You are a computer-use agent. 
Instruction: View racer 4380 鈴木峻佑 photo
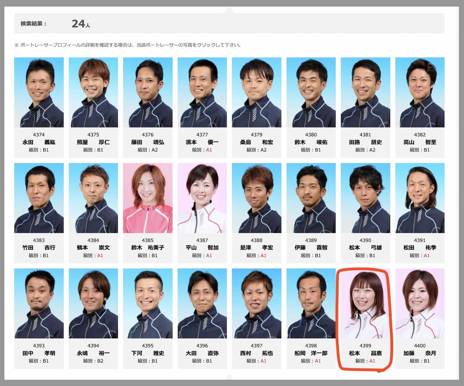tap(311, 92)
